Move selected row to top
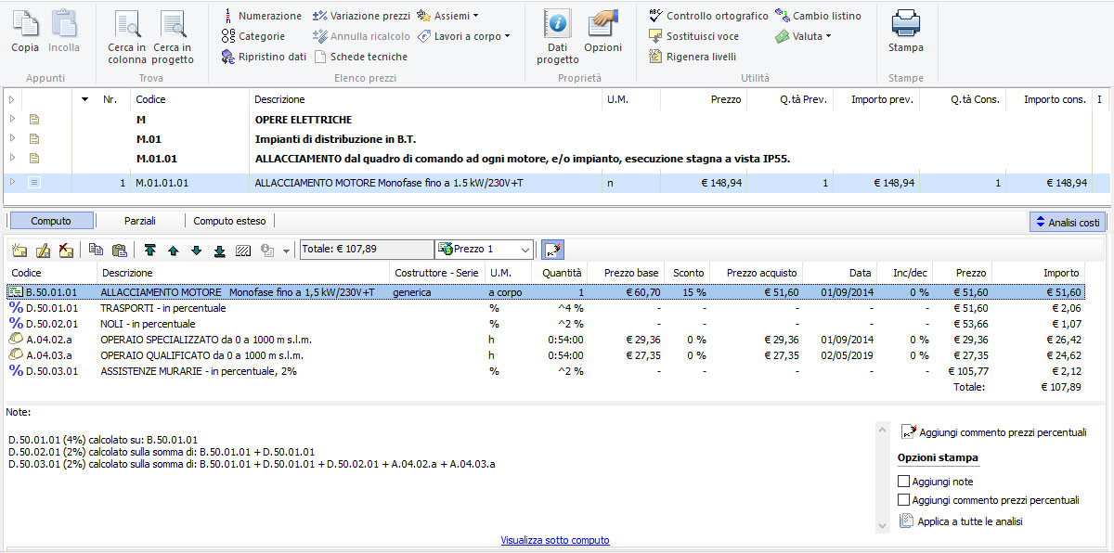 (150, 250)
